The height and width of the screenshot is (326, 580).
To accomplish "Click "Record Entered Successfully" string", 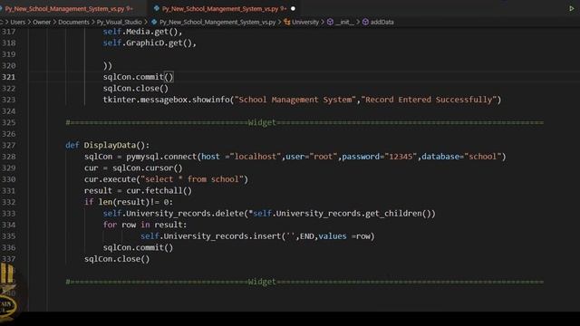I will point(429,100).
